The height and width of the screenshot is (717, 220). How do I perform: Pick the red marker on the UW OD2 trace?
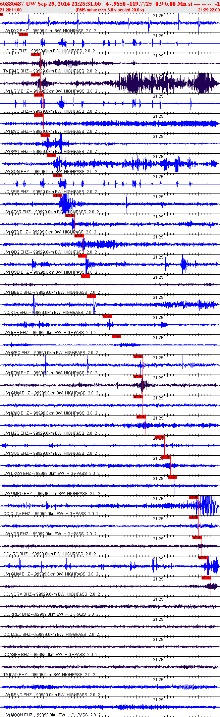tap(79, 235)
